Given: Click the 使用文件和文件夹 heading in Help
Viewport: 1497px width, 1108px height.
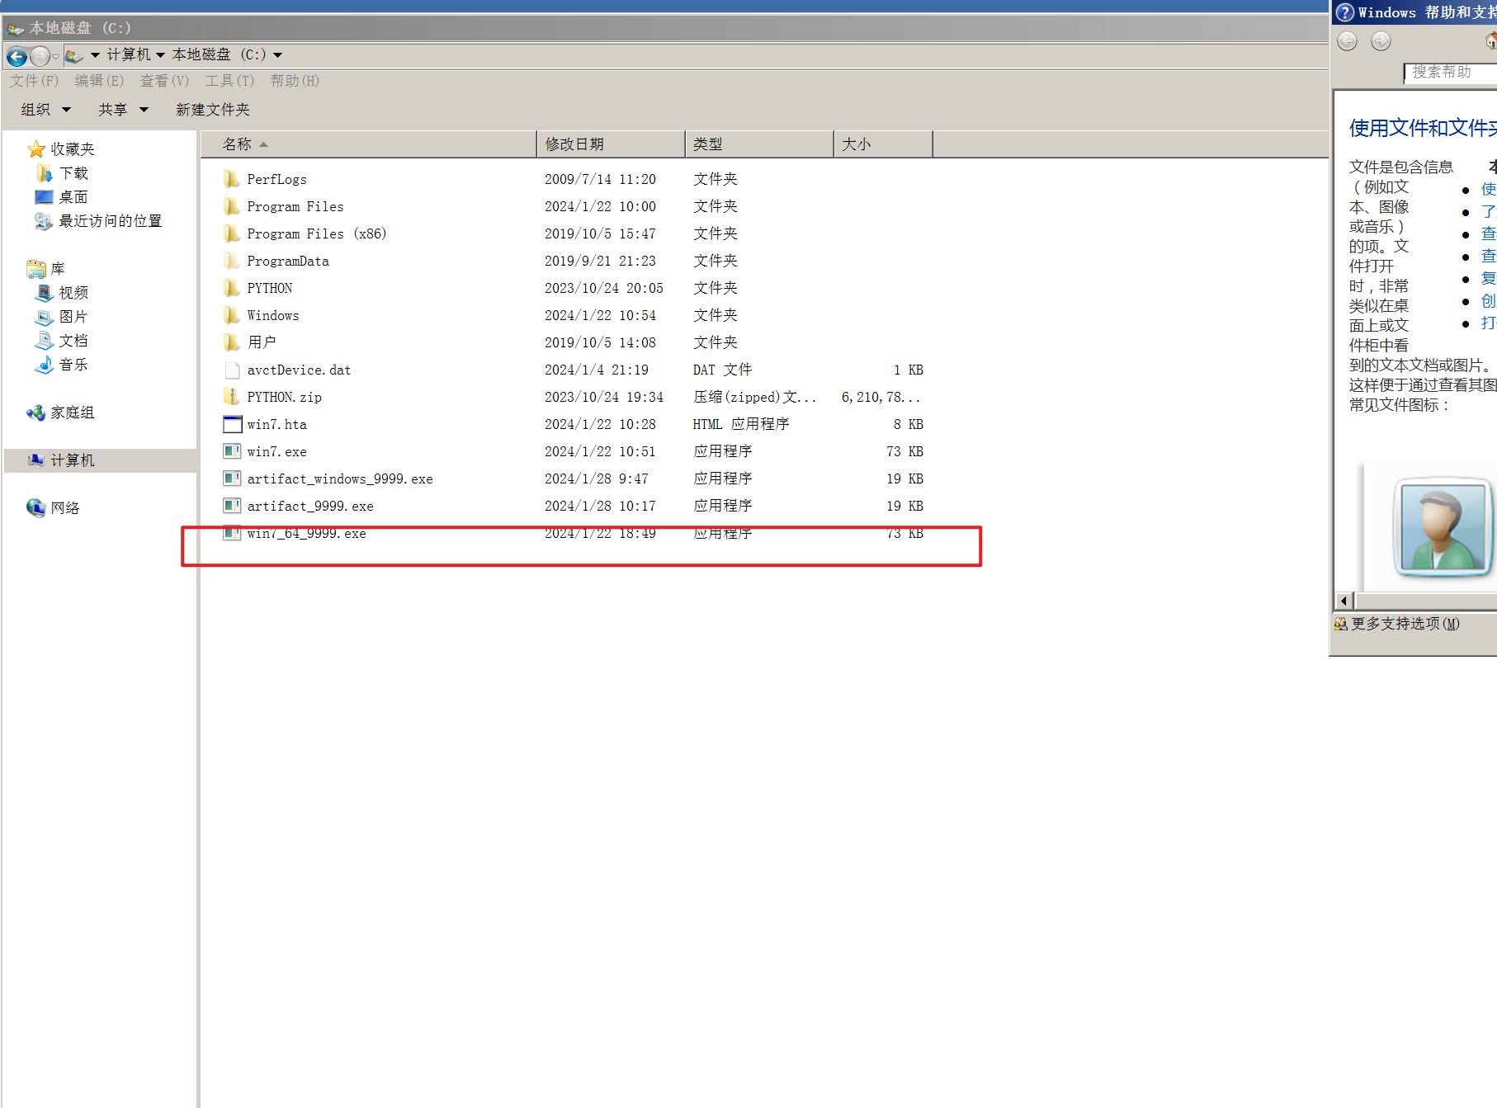Looking at the screenshot, I should [1423, 128].
